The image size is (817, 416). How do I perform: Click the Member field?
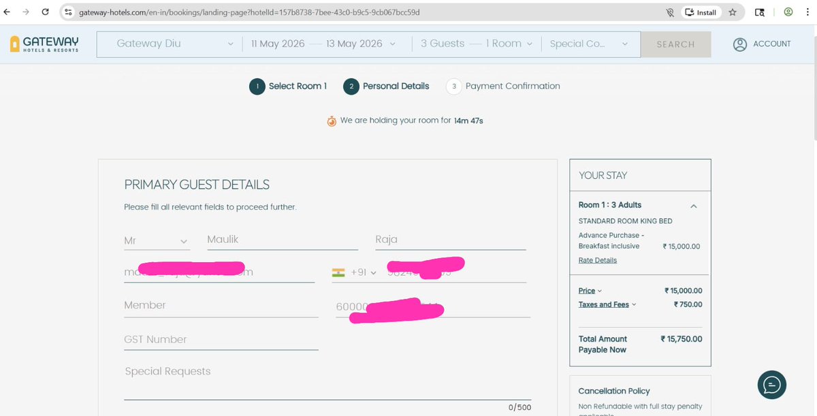coord(221,306)
